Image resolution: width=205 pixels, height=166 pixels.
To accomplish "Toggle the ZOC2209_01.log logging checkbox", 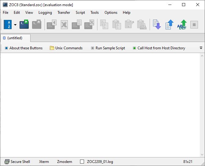I will click(x=82, y=161).
